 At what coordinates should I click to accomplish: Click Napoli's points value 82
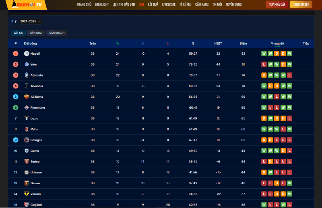(243, 54)
